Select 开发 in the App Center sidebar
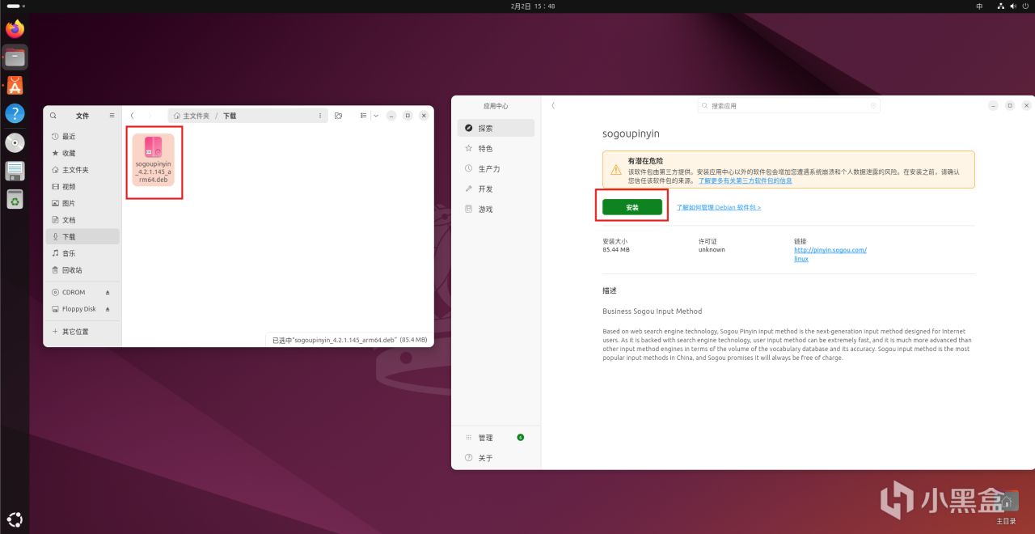1035x534 pixels. pos(496,189)
